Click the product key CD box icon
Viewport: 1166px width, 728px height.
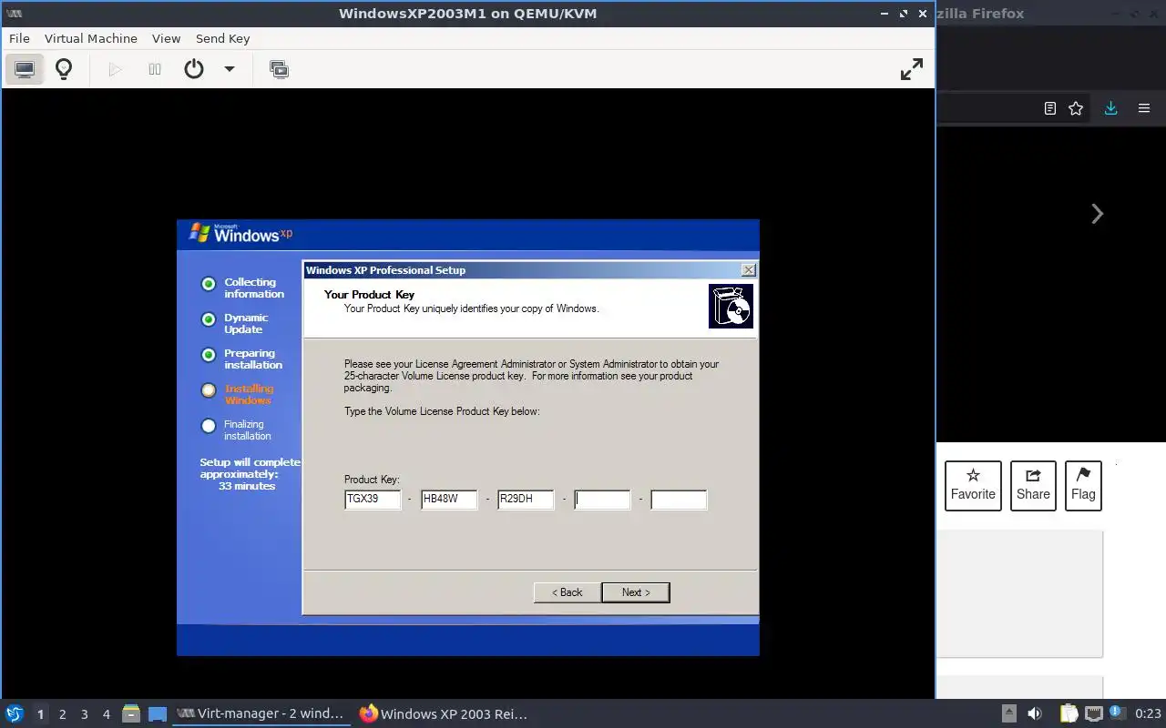tap(731, 306)
